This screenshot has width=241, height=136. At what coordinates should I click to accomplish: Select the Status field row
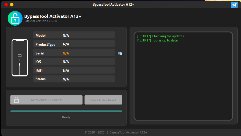[74, 79]
